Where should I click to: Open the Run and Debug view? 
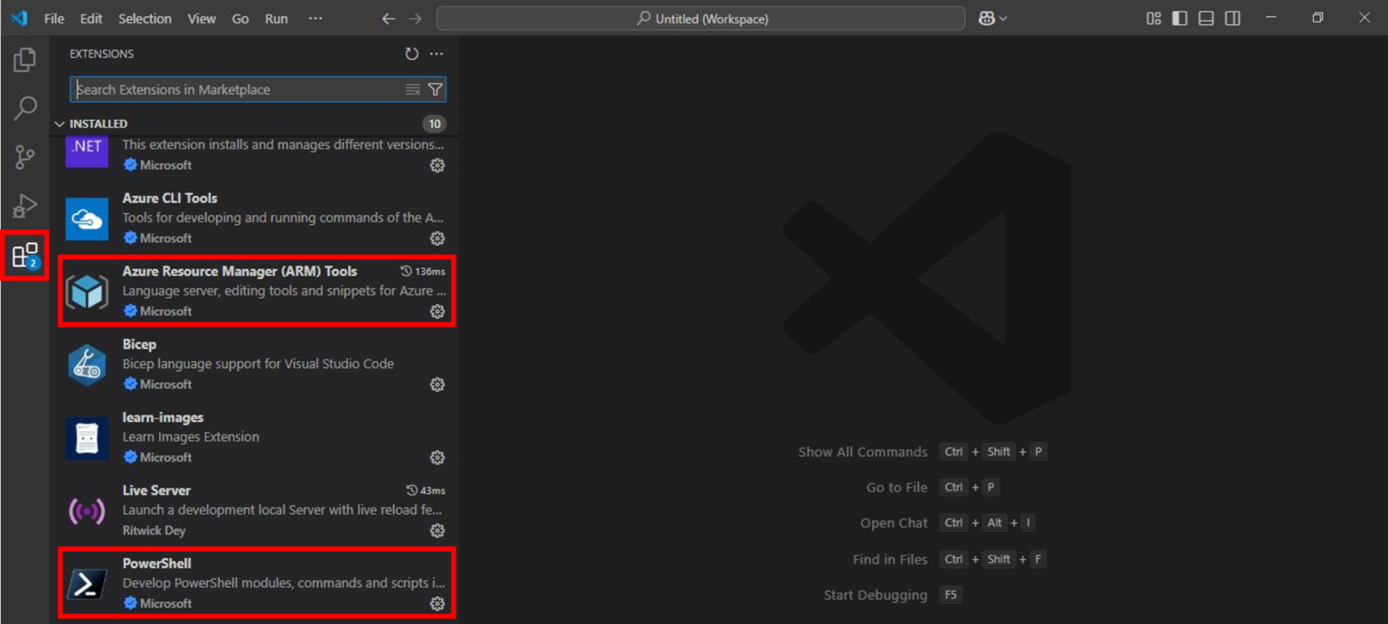pyautogui.click(x=23, y=206)
